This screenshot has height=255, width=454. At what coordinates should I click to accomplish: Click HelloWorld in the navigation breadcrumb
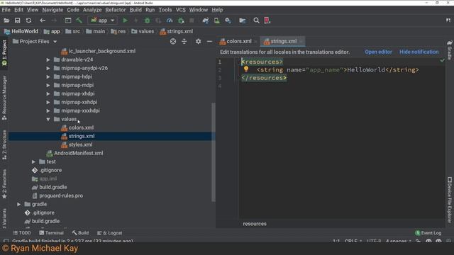coord(21,31)
